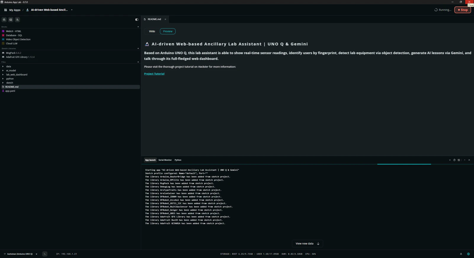This screenshot has width=474, height=258.
Task: Open the Serial Monitor tab
Action: pos(165,160)
